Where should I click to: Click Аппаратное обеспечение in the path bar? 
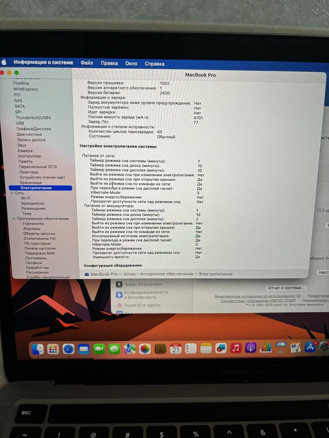(167, 274)
